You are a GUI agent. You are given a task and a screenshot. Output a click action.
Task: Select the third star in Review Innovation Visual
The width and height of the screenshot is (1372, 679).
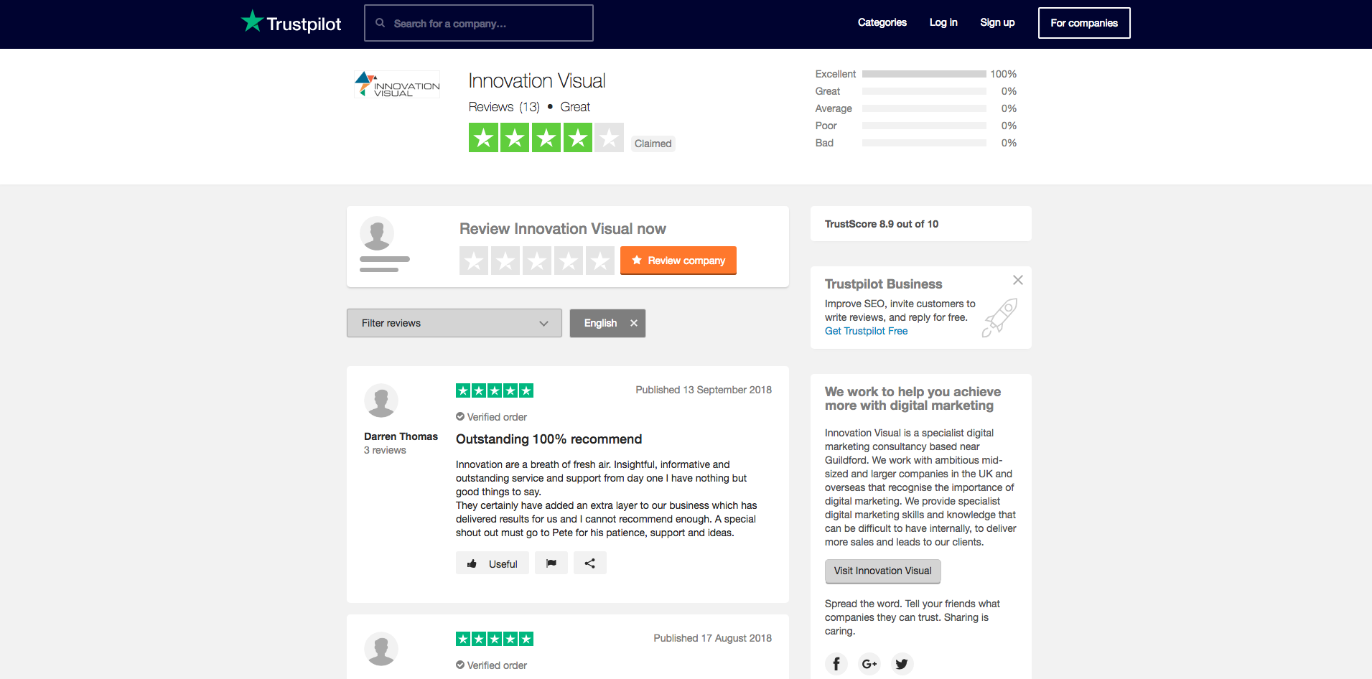(537, 261)
